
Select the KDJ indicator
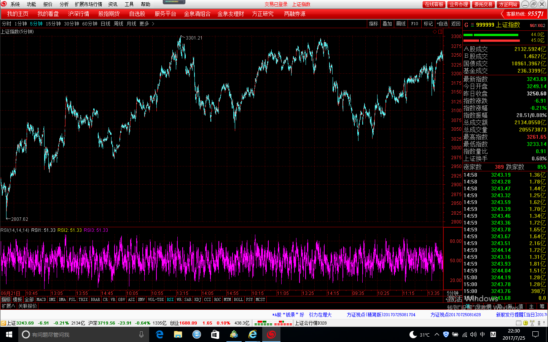pos(198,299)
